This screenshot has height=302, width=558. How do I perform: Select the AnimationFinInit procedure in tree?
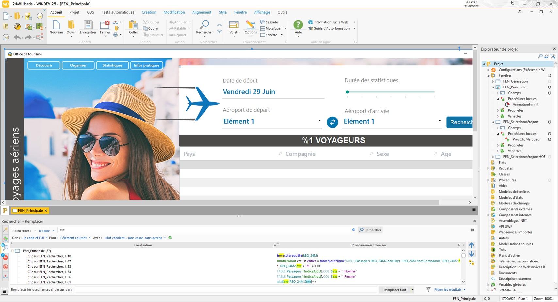tap(525, 104)
